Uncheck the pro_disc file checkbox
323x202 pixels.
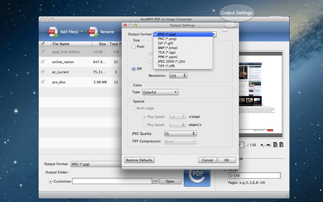(42, 82)
